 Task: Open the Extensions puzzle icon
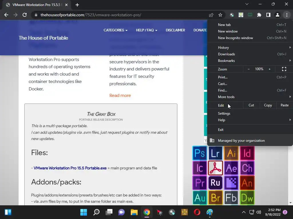click(x=259, y=15)
